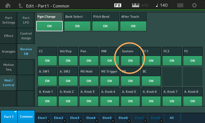Toggle Bank Select receive switch
Viewport: 205px width, 123px height.
click(77, 26)
